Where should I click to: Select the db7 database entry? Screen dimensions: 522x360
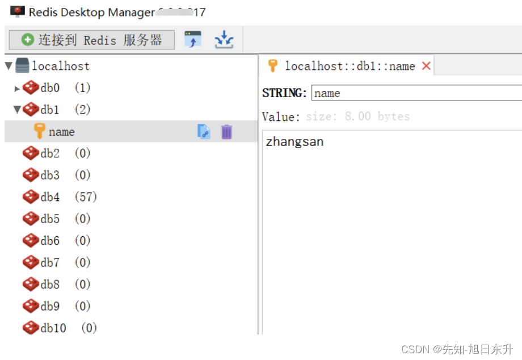pos(50,262)
